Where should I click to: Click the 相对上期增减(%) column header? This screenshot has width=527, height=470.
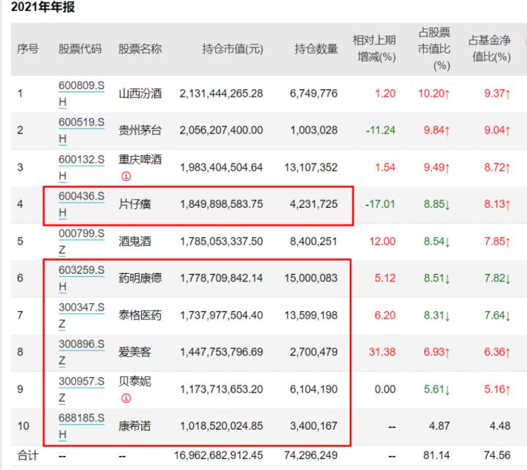tap(375, 49)
